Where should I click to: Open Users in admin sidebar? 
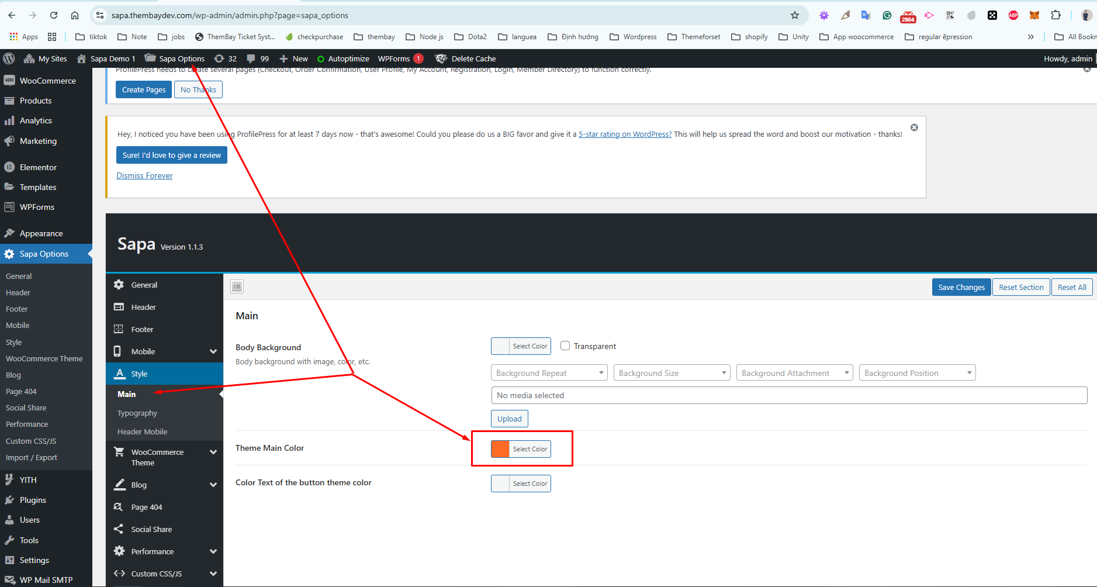click(x=46, y=520)
